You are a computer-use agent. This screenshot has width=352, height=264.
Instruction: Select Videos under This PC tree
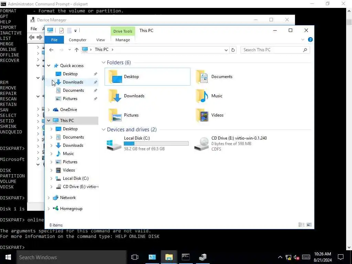pos(69,170)
